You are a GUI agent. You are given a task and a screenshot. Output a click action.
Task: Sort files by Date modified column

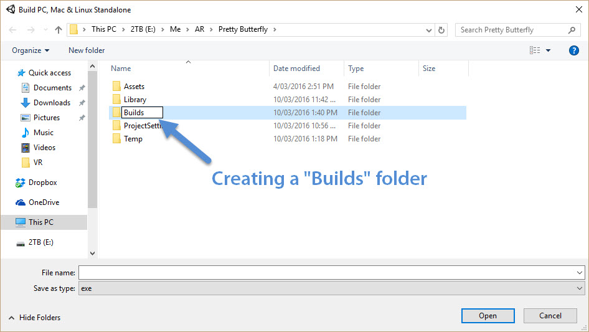click(x=297, y=69)
